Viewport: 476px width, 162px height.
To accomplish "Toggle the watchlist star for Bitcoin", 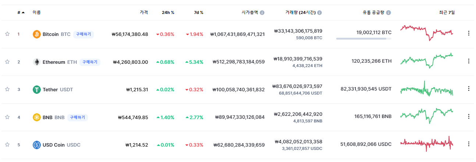I will click(x=7, y=34).
